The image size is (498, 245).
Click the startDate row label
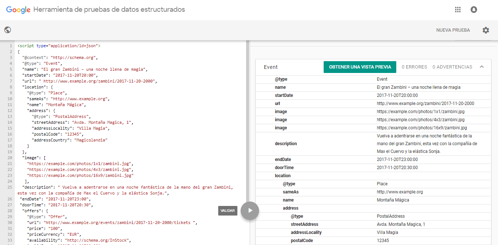284,95
